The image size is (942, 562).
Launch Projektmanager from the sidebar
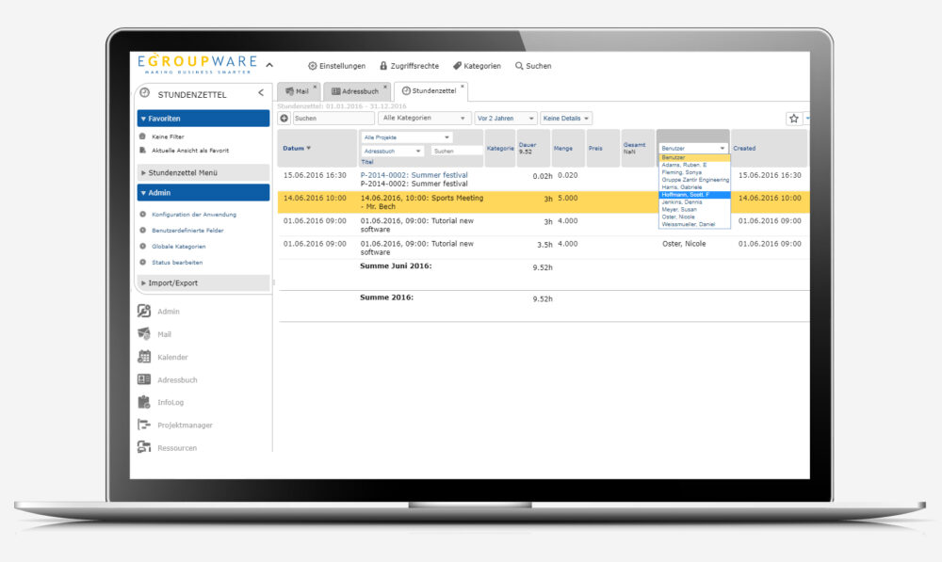(144, 425)
